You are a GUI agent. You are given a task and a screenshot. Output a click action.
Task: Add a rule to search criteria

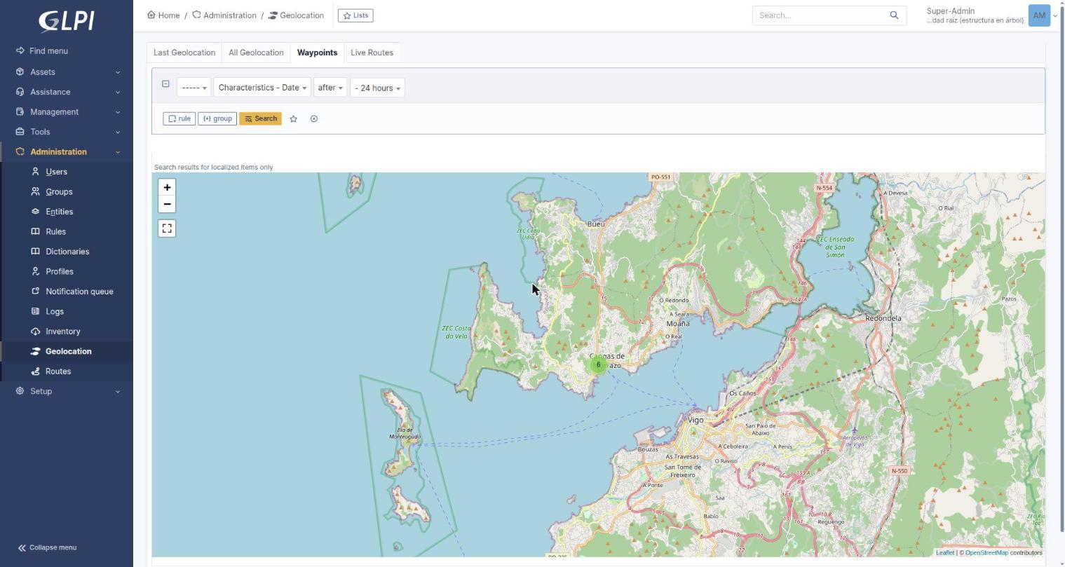(x=179, y=118)
